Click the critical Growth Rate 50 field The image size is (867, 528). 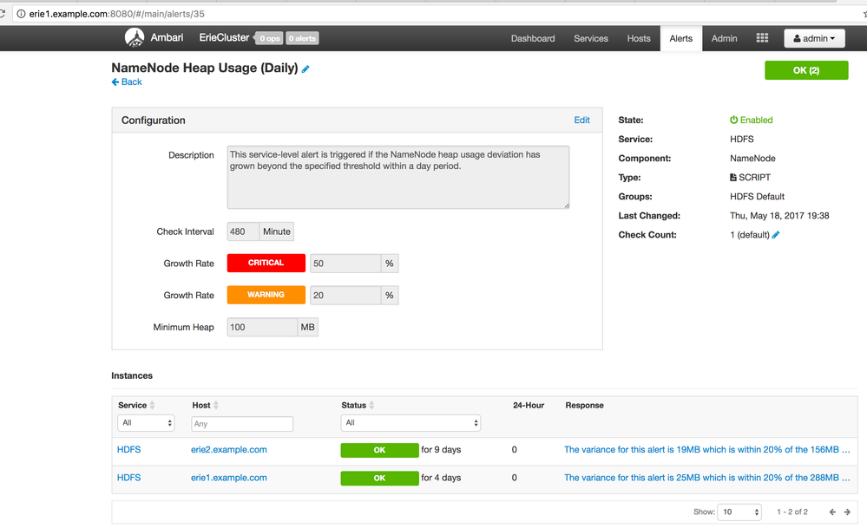(x=345, y=264)
